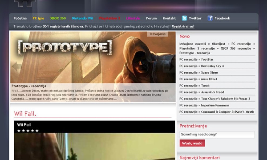
Task: Click the Work, work! search button
Action: click(x=192, y=143)
